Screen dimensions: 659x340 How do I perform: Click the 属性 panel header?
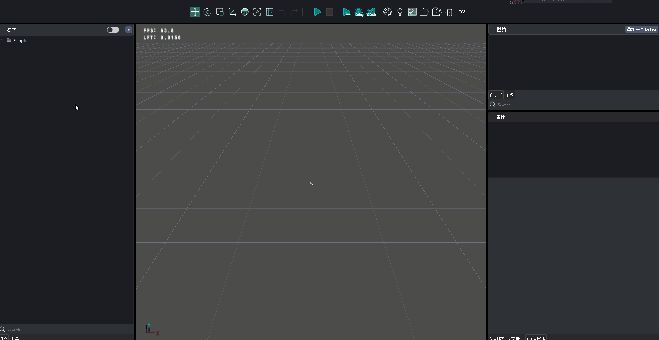pyautogui.click(x=574, y=117)
